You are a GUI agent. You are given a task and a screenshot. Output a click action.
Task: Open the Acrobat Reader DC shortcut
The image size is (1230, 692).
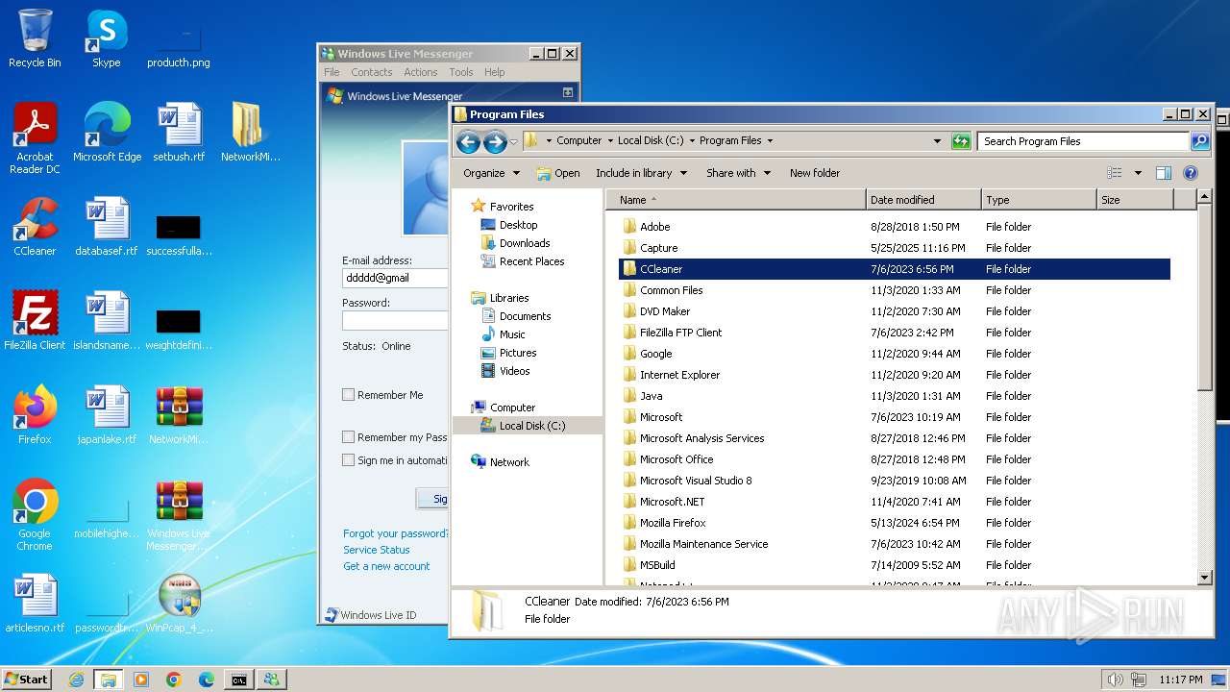(x=35, y=138)
